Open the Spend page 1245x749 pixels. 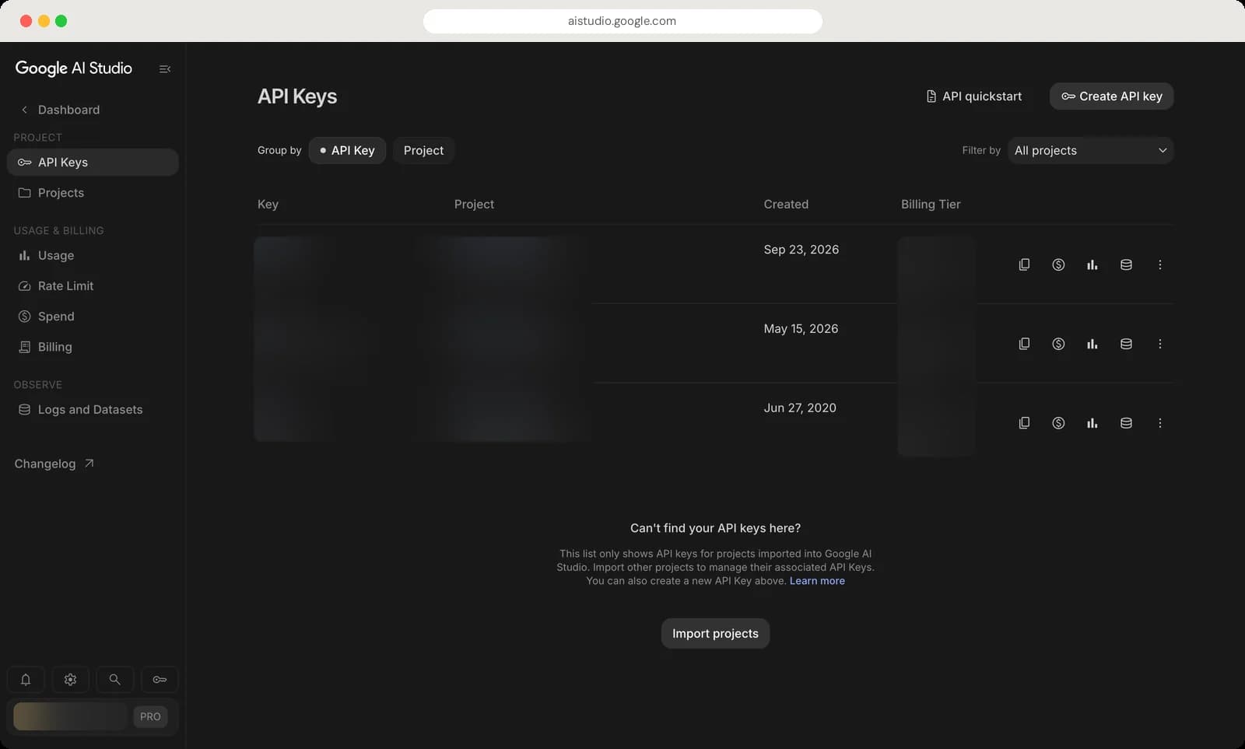tap(93, 317)
